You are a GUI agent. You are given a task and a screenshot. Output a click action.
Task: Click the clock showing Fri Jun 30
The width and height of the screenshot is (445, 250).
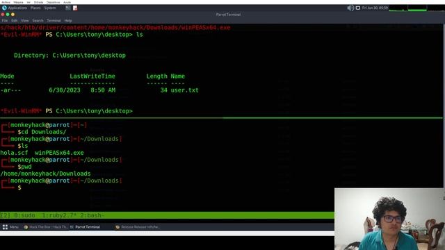pyautogui.click(x=375, y=8)
